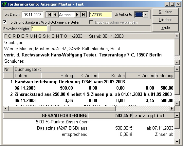Click down arrow of booking table scrollbar
The height and width of the screenshot is (146, 183).
tap(177, 103)
